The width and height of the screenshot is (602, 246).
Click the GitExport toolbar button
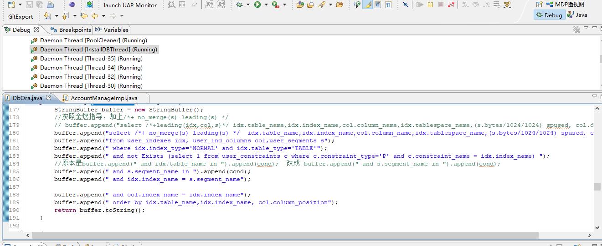click(21, 16)
